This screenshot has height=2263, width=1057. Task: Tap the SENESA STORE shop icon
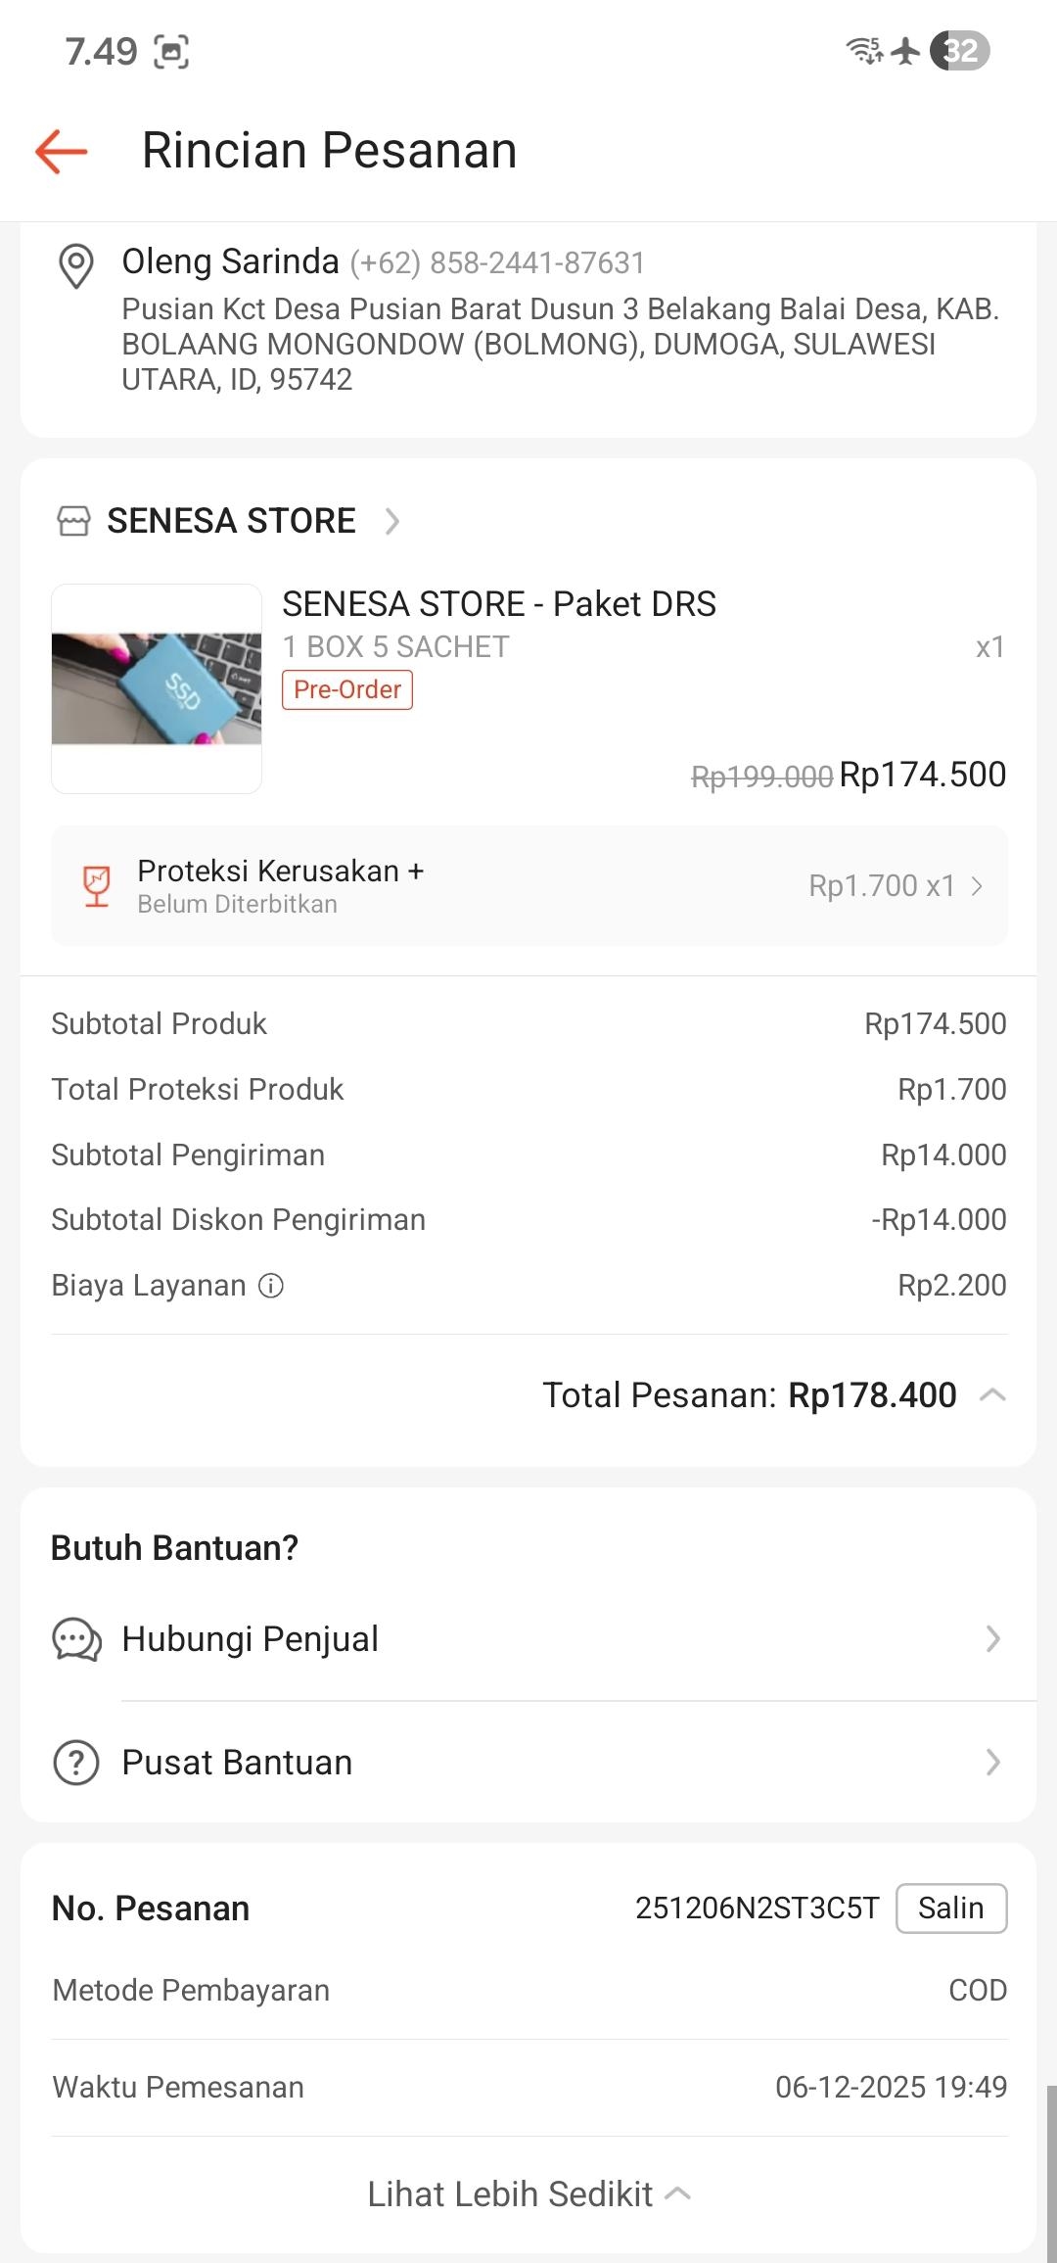click(73, 521)
